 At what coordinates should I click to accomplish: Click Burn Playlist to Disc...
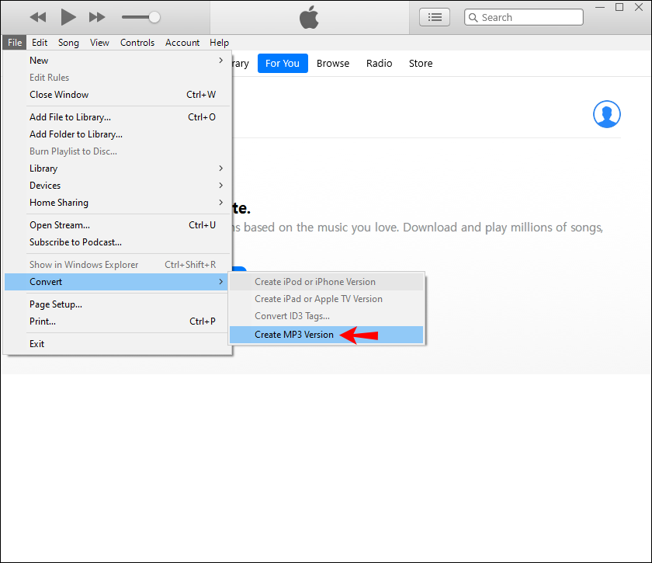(x=116, y=151)
